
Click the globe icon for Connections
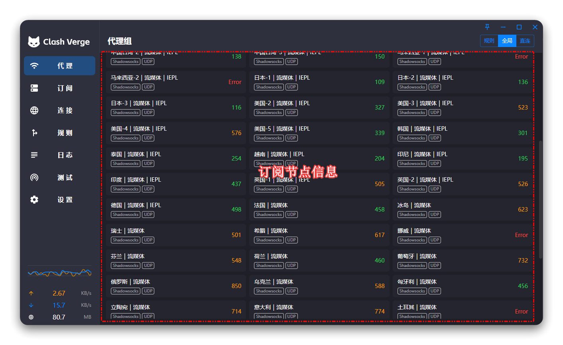point(35,110)
